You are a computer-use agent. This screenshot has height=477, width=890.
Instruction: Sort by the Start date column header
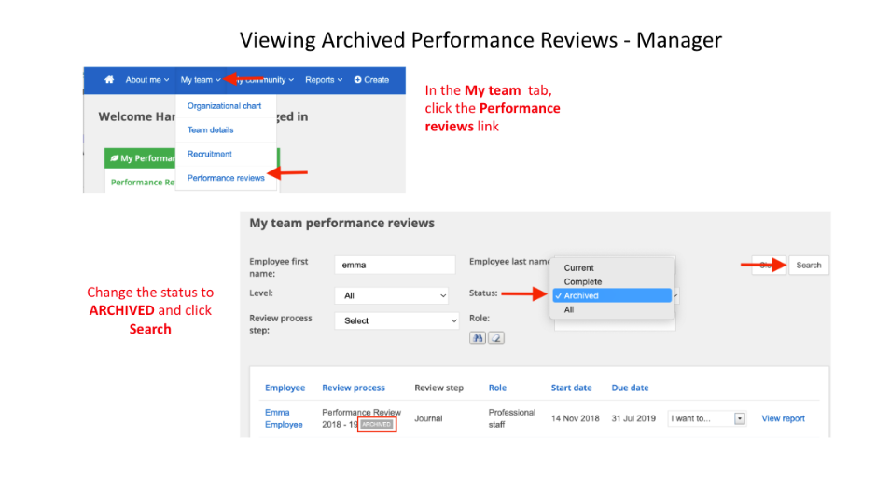[572, 388]
